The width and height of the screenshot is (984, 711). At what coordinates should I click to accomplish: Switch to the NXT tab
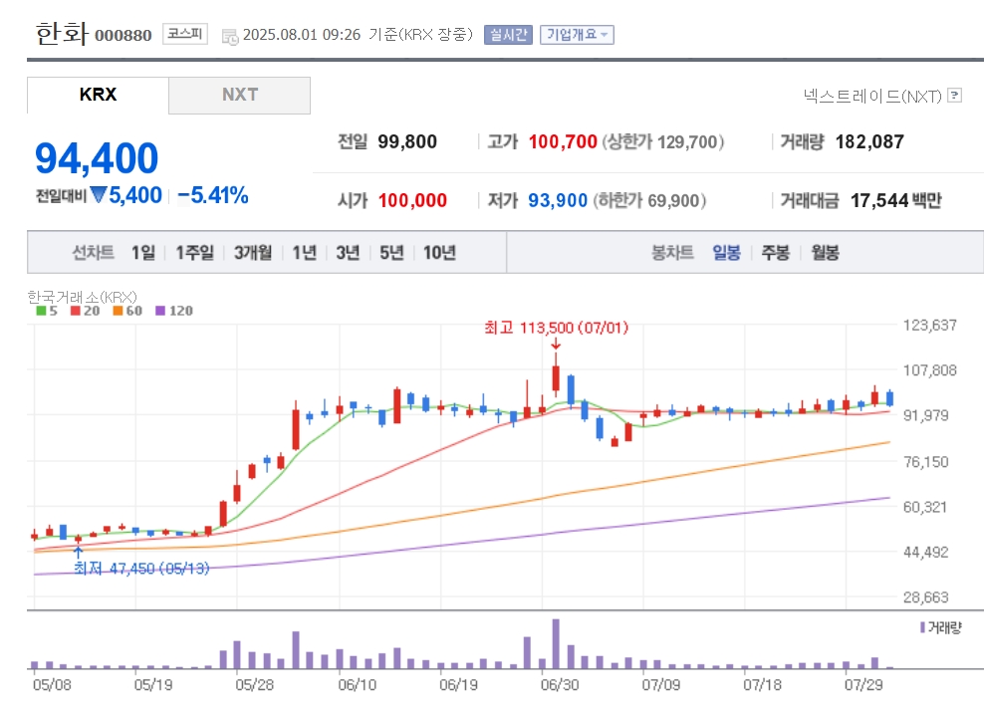[x=240, y=96]
